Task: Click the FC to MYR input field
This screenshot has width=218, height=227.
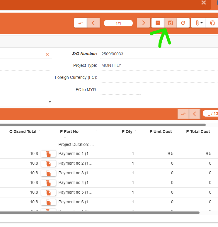Action: 121,90
